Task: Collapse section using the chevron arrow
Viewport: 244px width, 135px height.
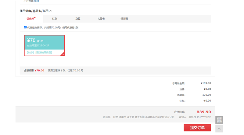Action: 51,11
